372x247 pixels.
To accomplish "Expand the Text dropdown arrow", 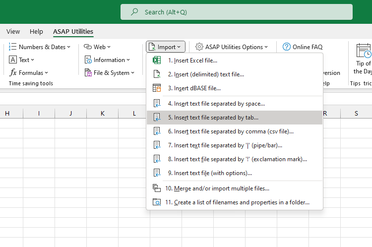I will 33,60.
